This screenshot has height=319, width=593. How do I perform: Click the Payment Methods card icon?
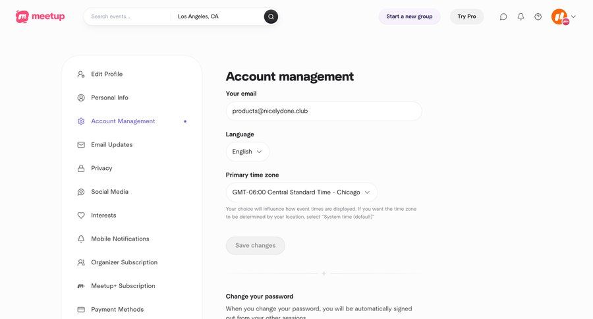point(81,310)
